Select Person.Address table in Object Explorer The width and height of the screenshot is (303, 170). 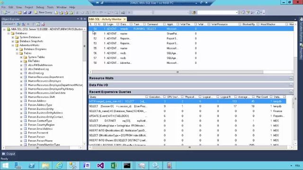coord(37,101)
